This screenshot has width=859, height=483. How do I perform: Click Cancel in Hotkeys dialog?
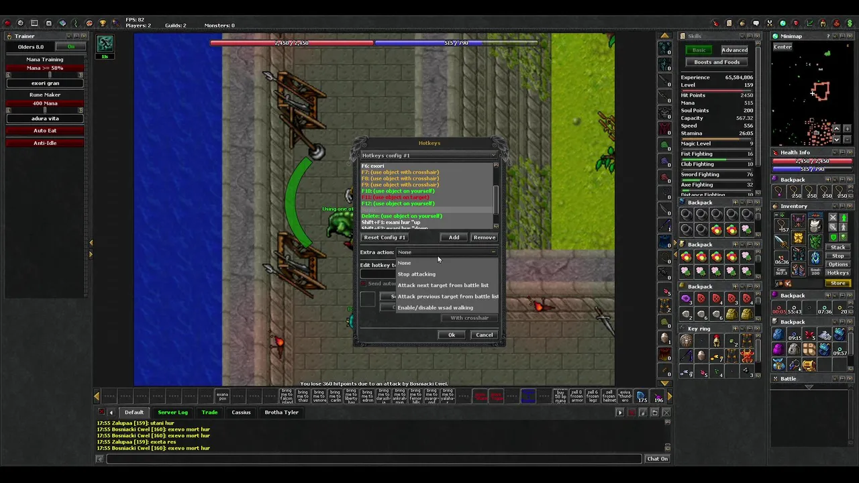point(484,335)
